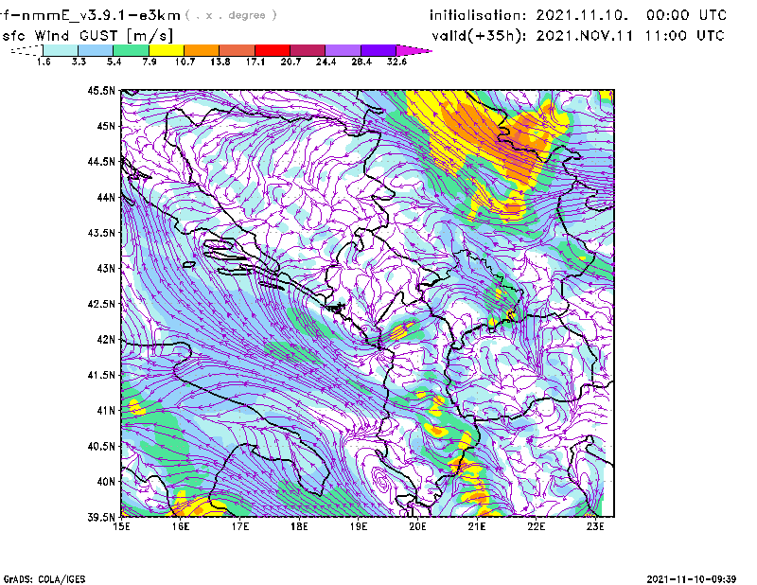The width and height of the screenshot is (757, 585).
Task: Click the legend value 1.6
Action: (x=44, y=62)
